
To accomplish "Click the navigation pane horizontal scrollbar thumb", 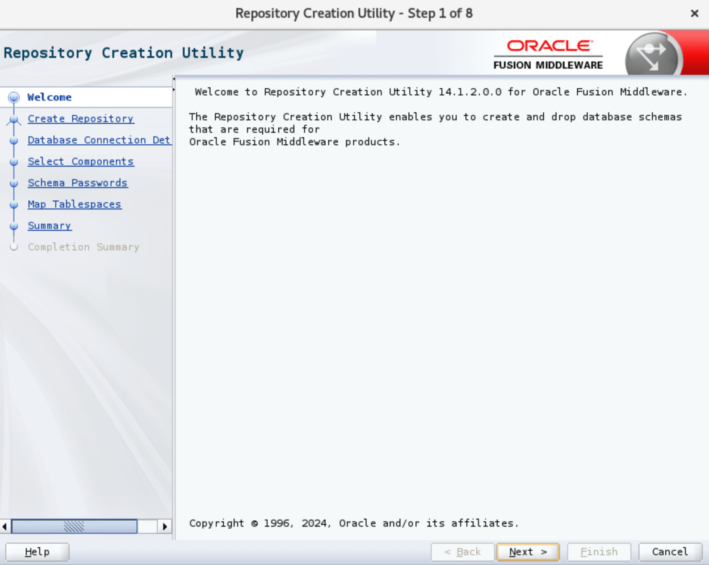I will click(x=74, y=527).
